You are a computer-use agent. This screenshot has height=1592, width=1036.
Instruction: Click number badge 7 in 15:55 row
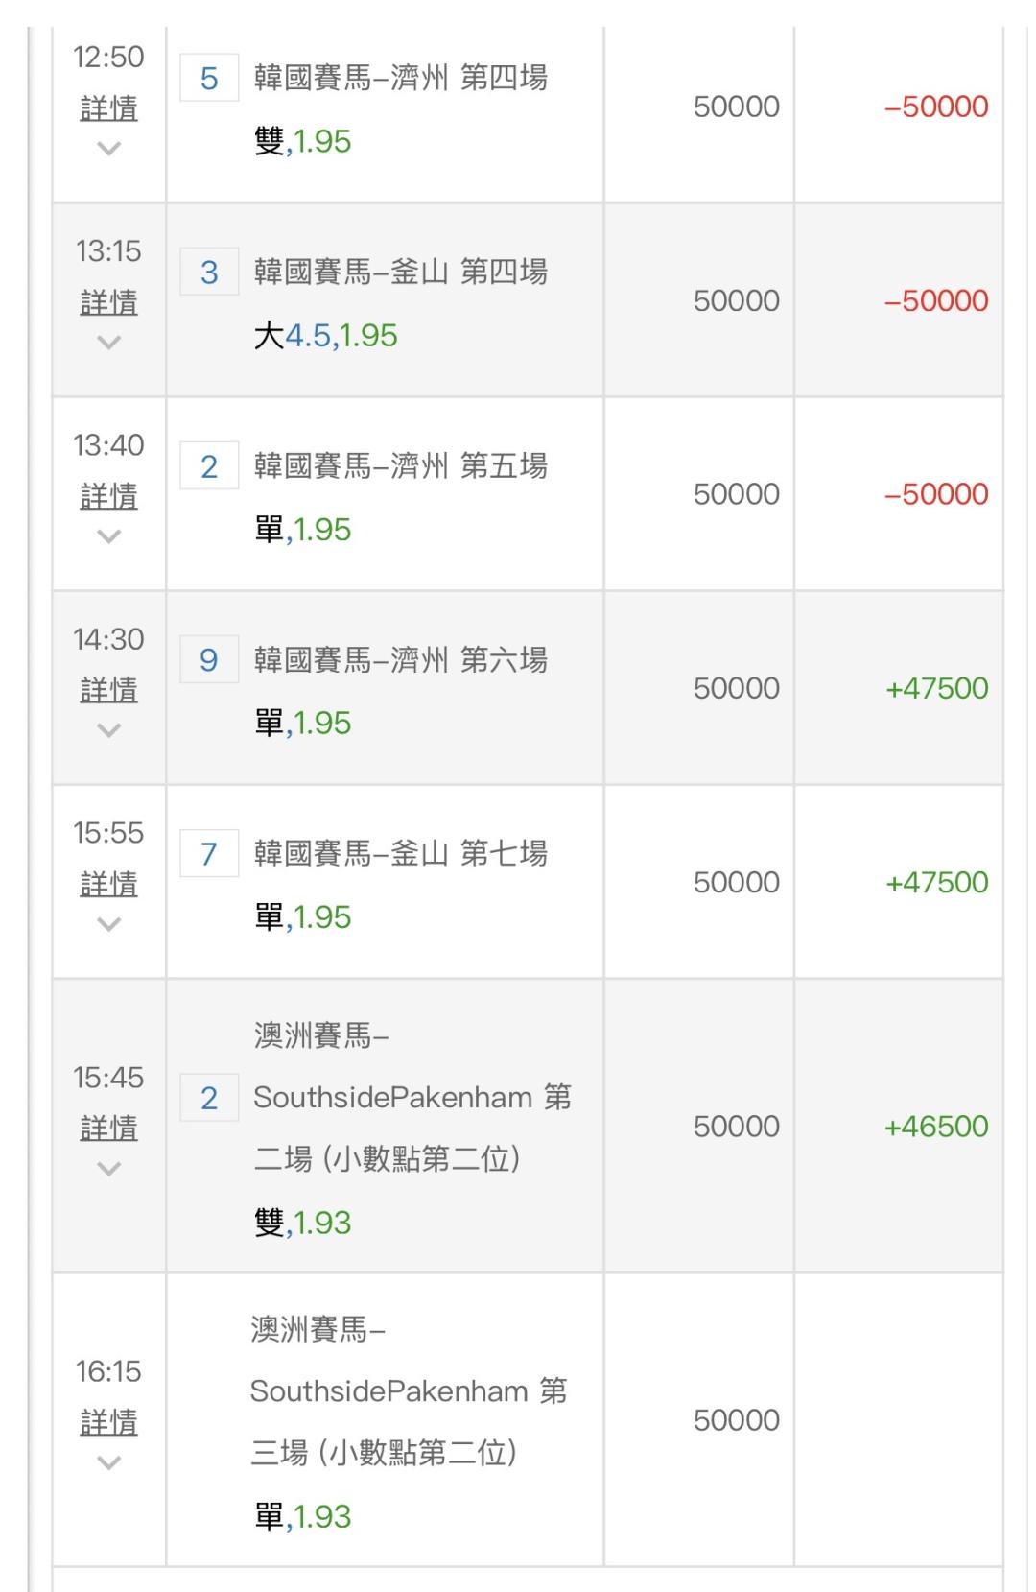pyautogui.click(x=209, y=854)
